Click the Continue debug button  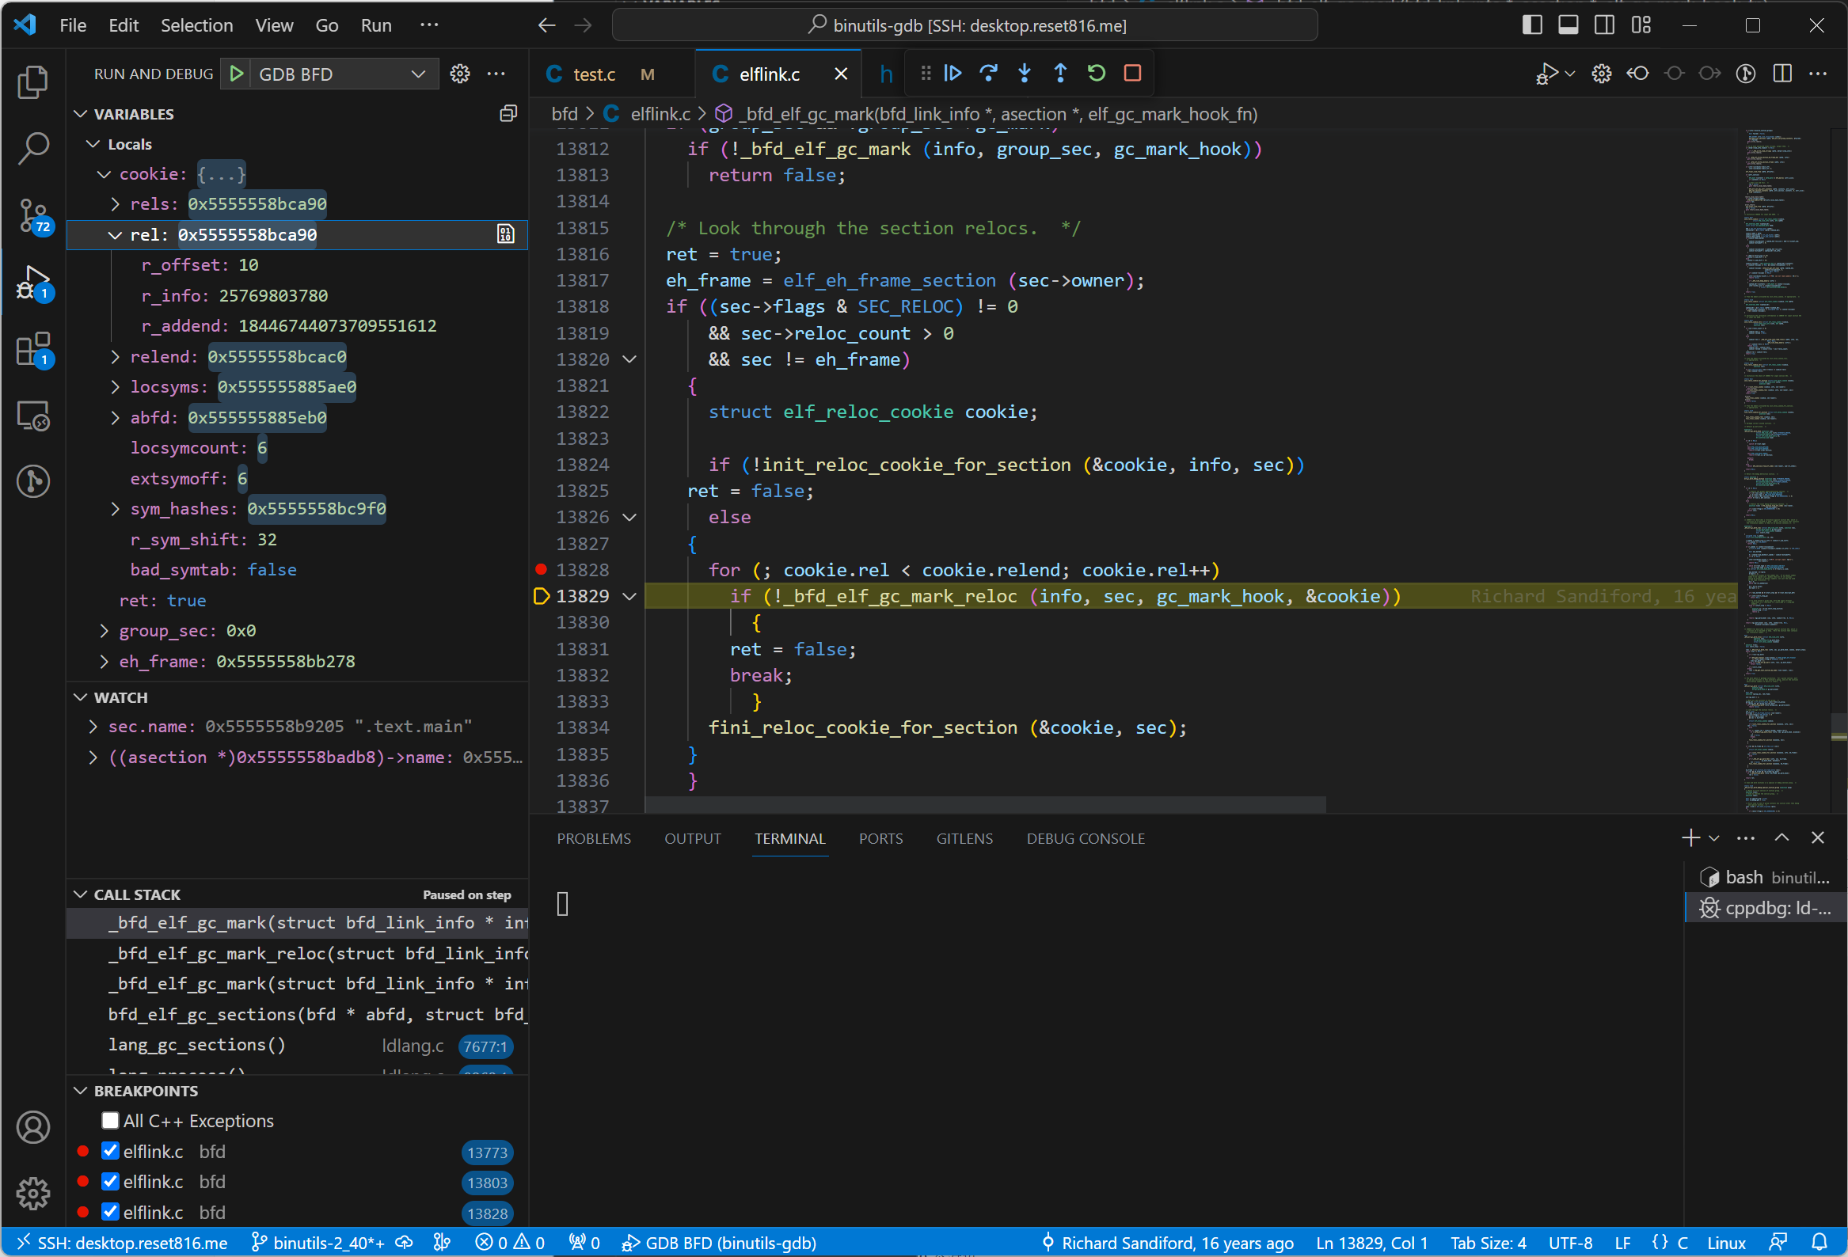(x=953, y=73)
